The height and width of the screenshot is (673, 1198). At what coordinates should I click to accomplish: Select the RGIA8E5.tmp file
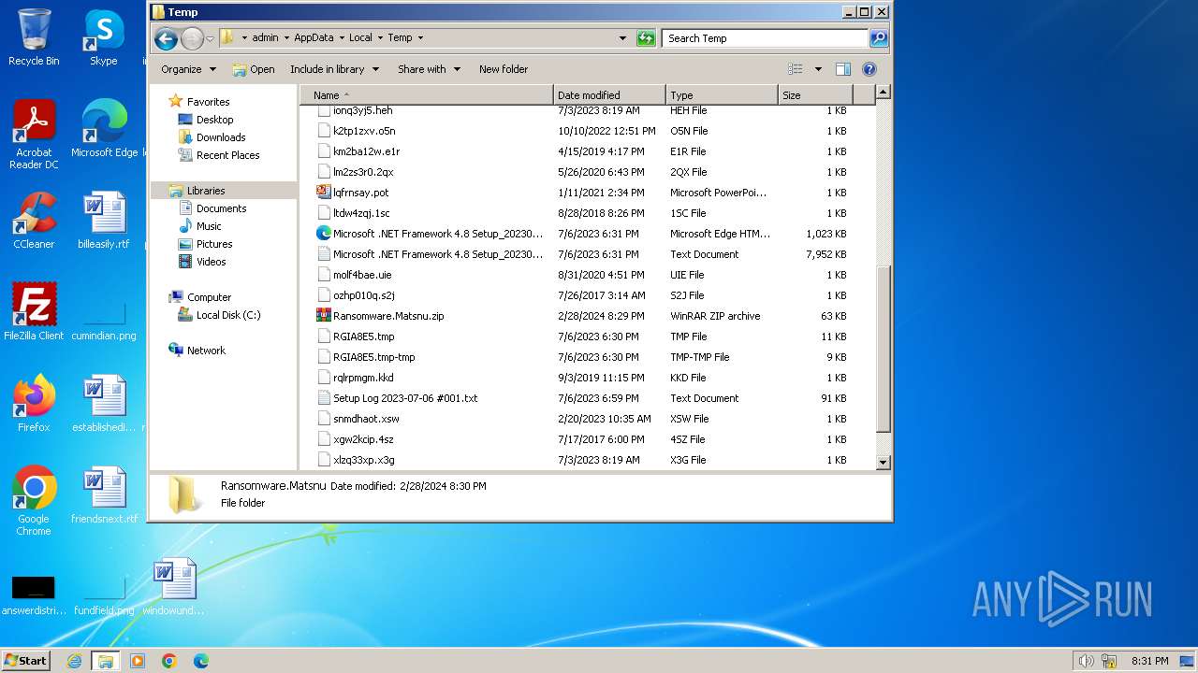(363, 336)
